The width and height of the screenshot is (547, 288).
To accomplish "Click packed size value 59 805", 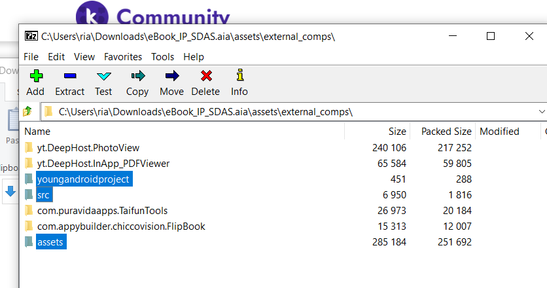I will click(x=457, y=164).
